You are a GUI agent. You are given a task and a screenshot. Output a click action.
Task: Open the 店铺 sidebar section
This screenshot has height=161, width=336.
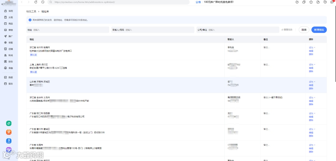[x=9, y=49]
